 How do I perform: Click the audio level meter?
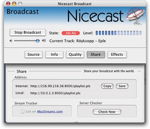click(119, 33)
